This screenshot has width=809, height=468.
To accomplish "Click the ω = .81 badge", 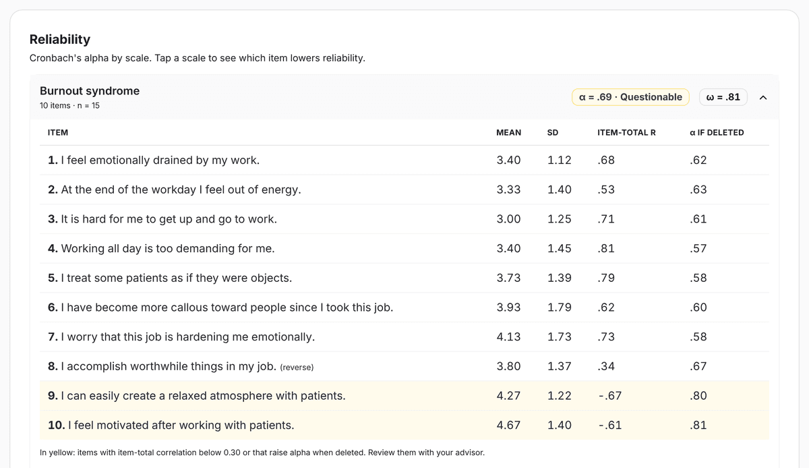I will [x=723, y=97].
